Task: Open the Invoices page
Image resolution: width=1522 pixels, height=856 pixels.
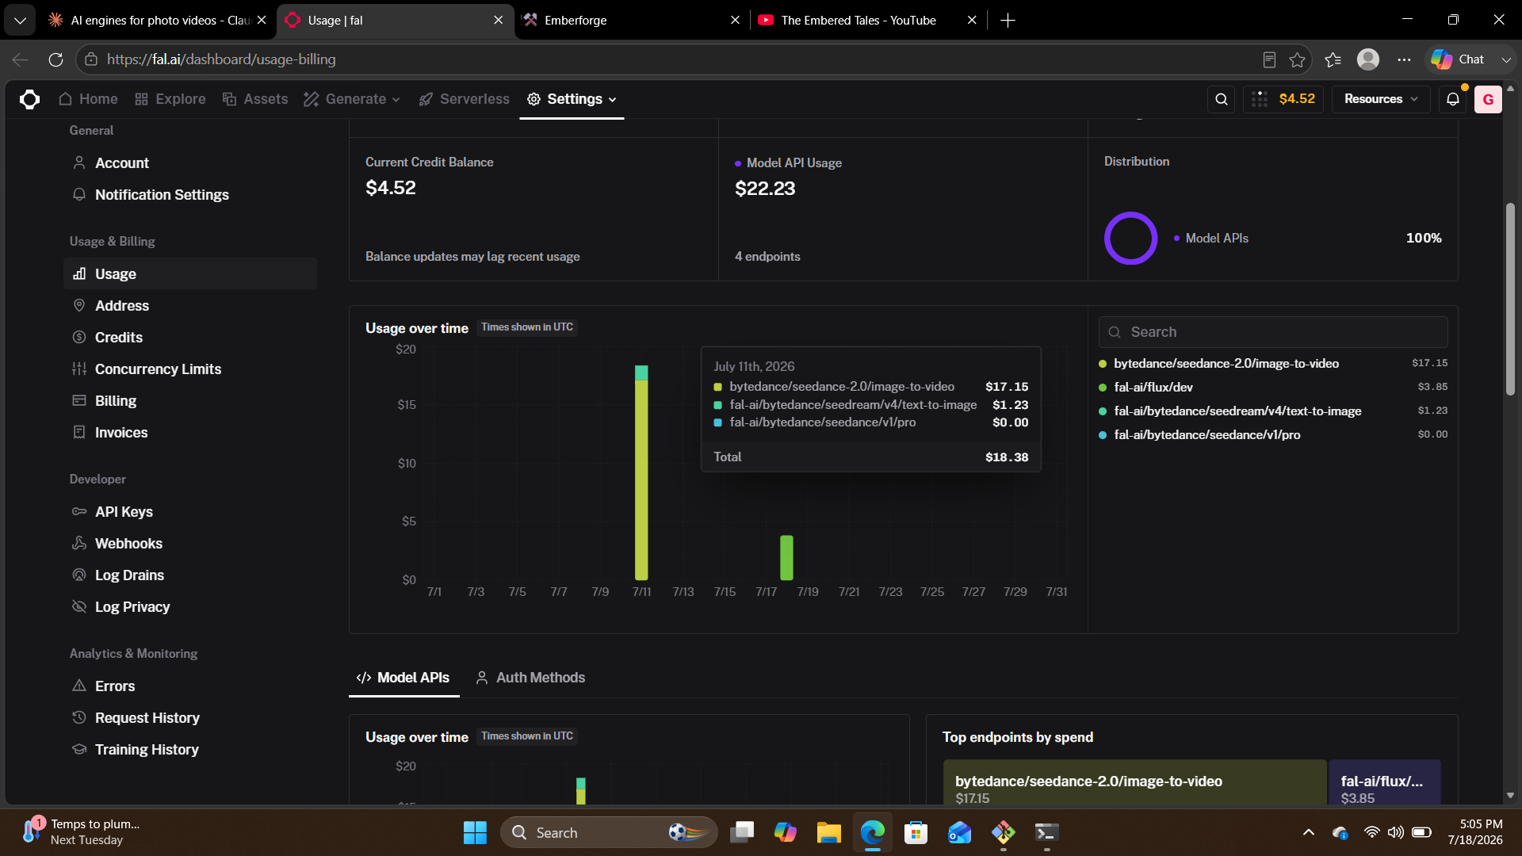Action: [x=190, y=432]
